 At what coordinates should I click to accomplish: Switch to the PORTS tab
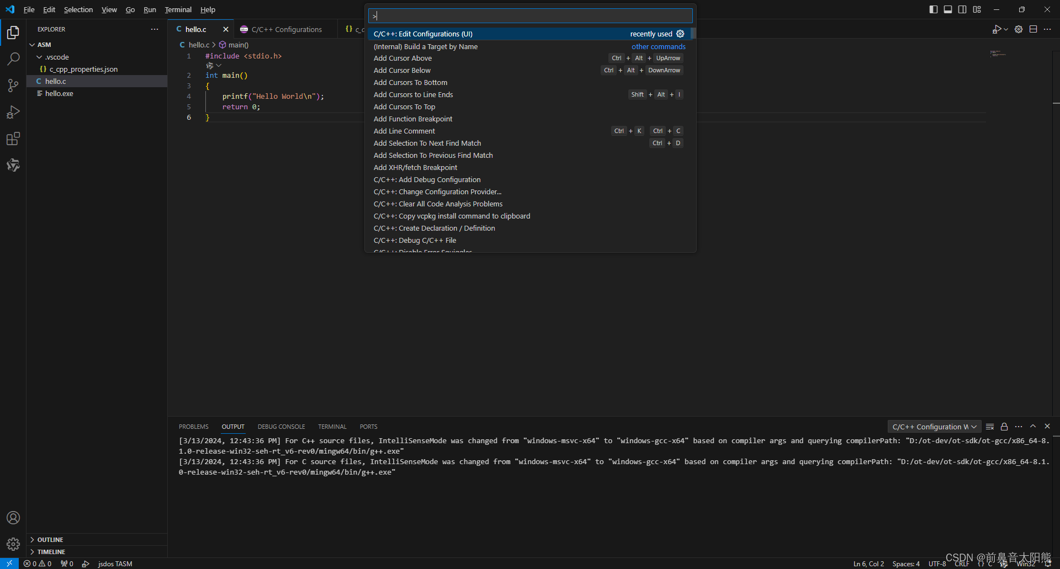[x=369, y=427]
